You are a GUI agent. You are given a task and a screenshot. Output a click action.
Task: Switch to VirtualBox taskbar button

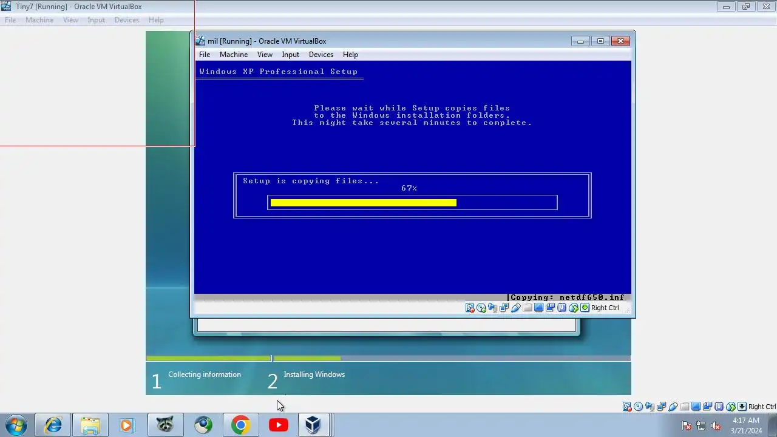313,425
